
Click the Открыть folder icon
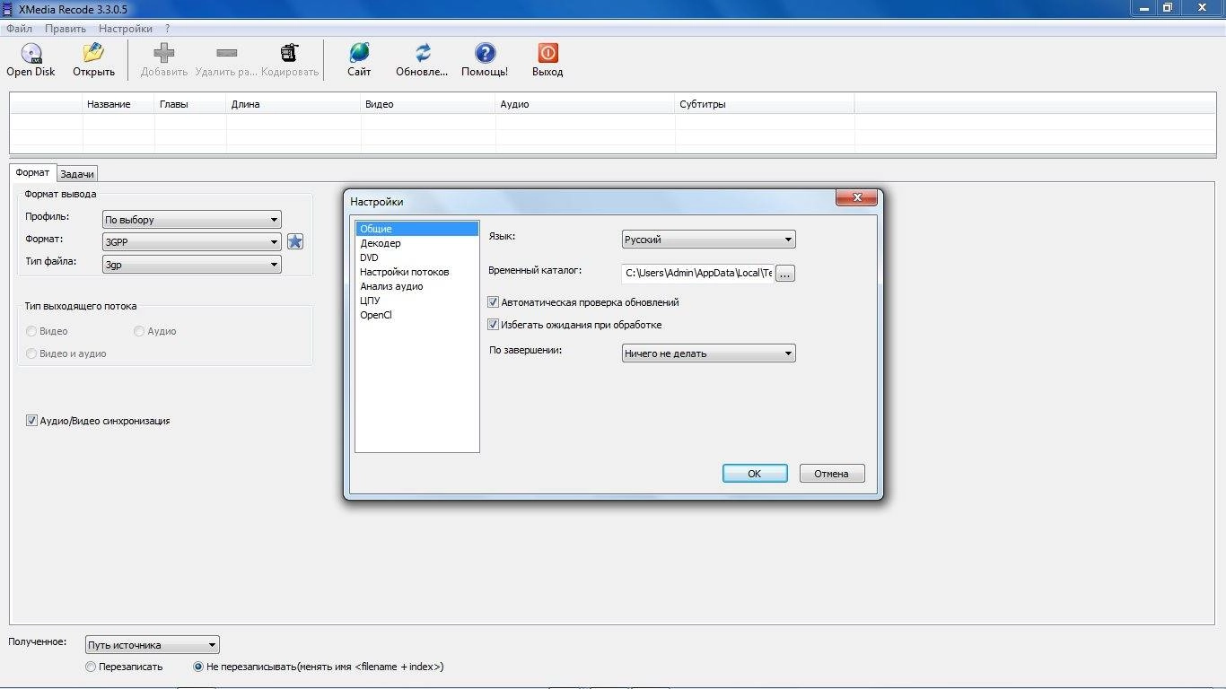pos(93,54)
